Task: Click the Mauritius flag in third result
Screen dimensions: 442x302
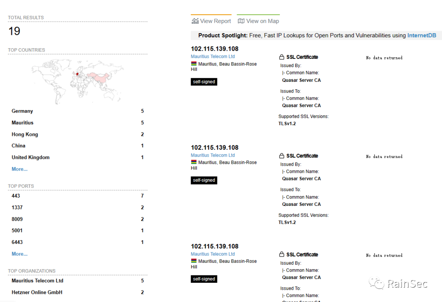Action: coord(194,261)
